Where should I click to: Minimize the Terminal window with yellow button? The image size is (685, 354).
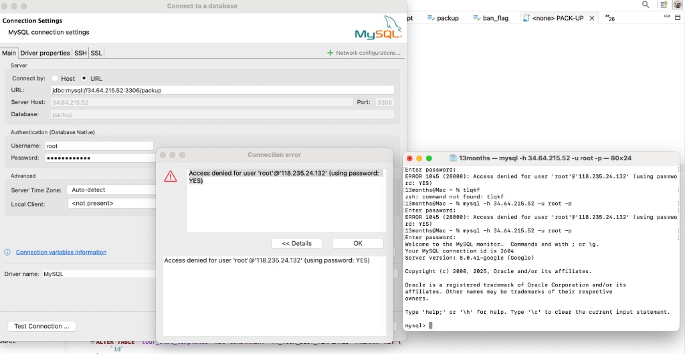419,158
